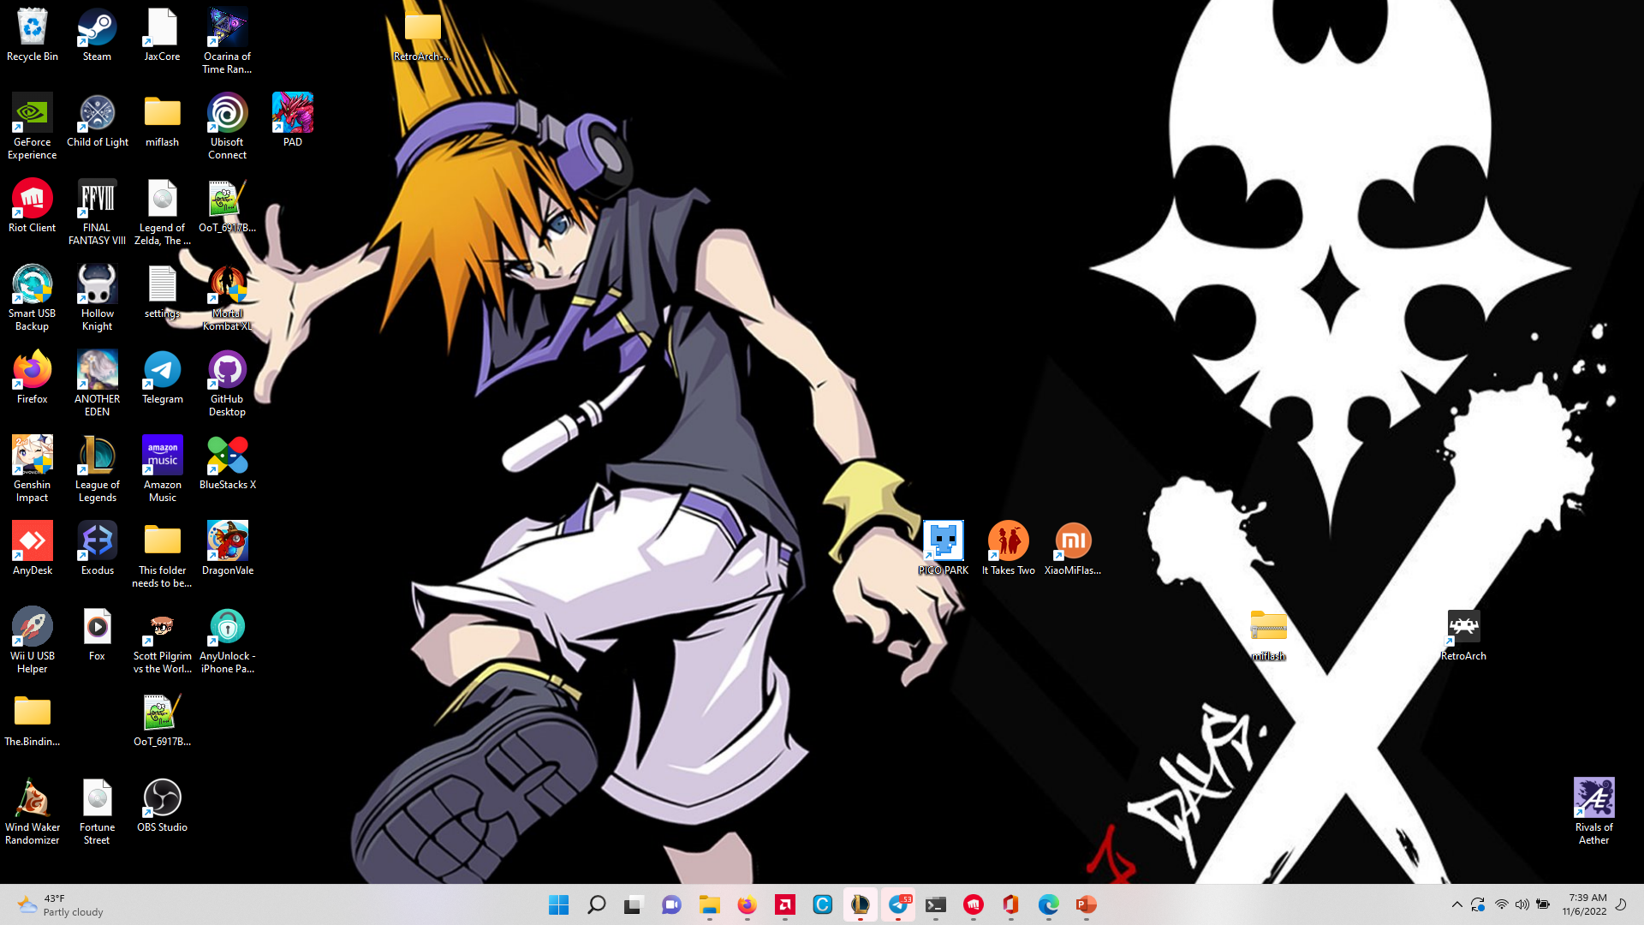Viewport: 1644px width, 925px height.
Task: Open File Explorer from the taskbar
Action: click(710, 904)
